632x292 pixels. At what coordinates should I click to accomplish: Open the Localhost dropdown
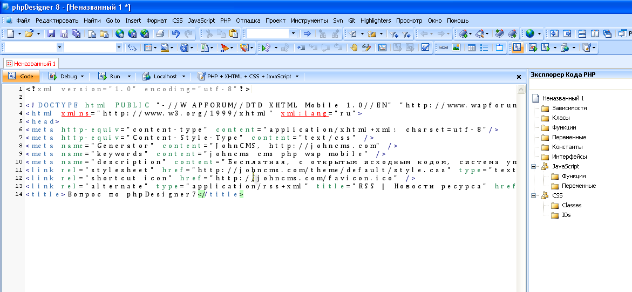183,77
